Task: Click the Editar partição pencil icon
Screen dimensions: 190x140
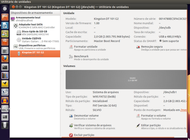Action: (138, 126)
